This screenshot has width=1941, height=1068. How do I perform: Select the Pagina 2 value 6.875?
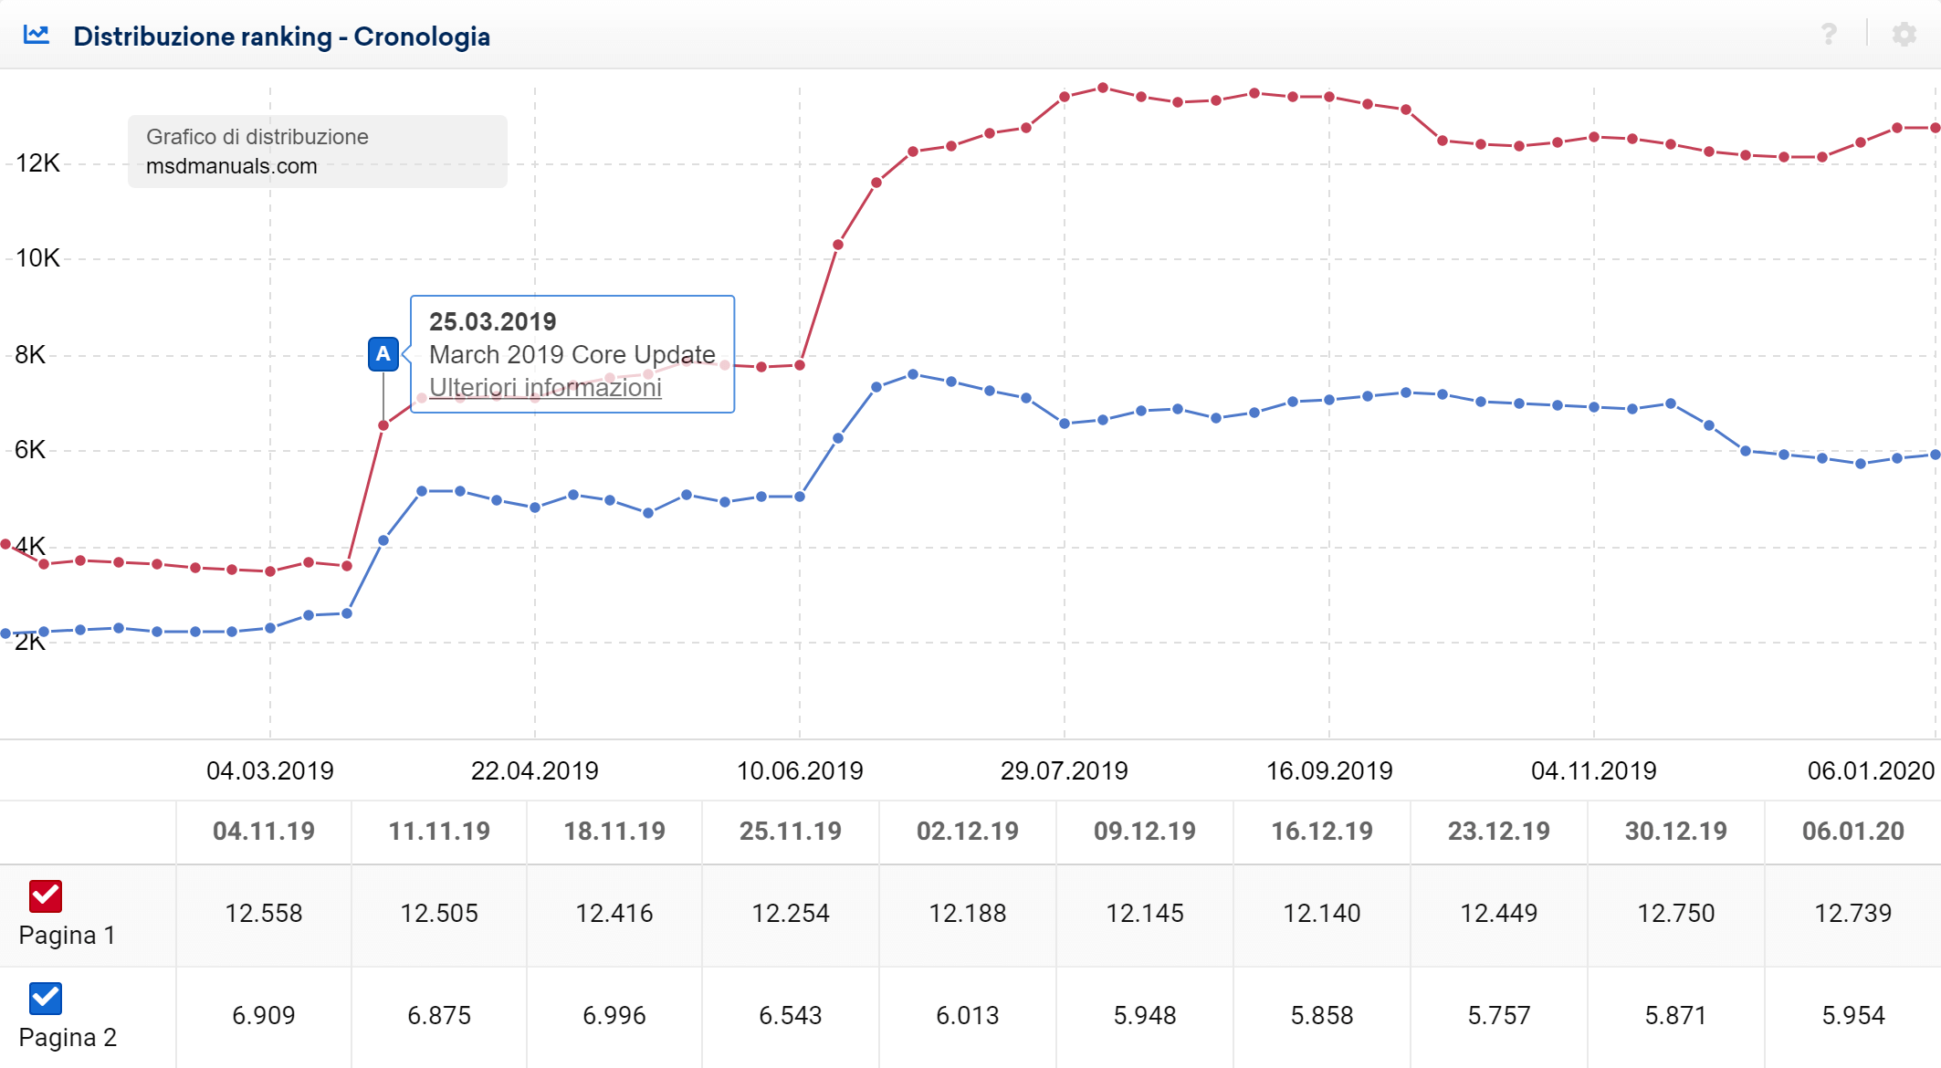click(439, 1015)
